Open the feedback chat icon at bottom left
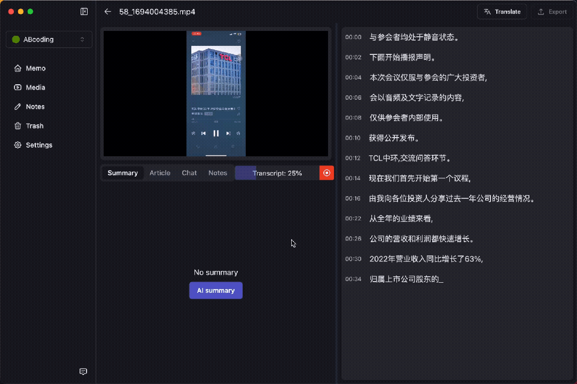 [x=83, y=372]
